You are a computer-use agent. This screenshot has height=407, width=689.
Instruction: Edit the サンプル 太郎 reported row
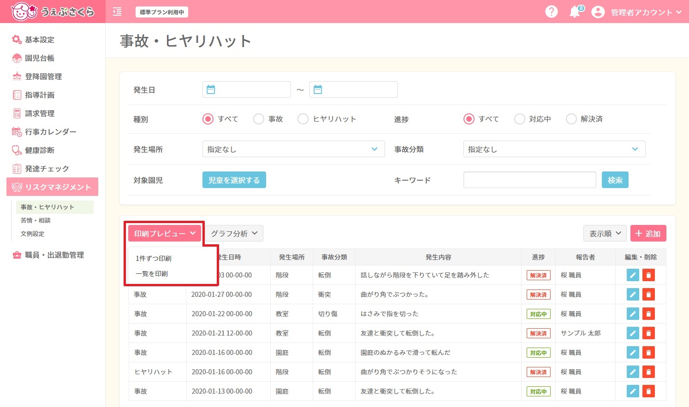[x=633, y=333]
